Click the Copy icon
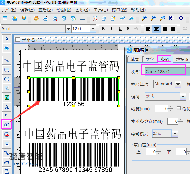190x174 pixels. click(104, 18)
